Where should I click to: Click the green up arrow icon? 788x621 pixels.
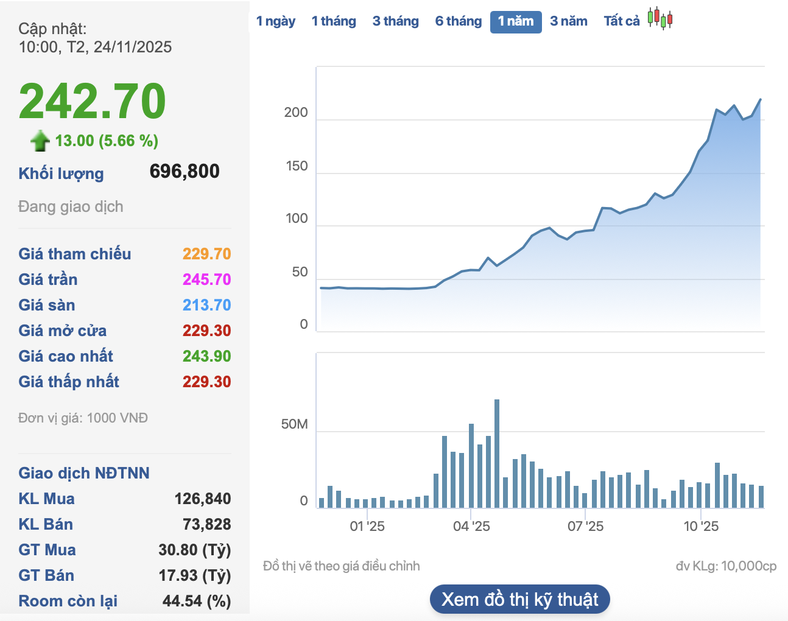40,141
